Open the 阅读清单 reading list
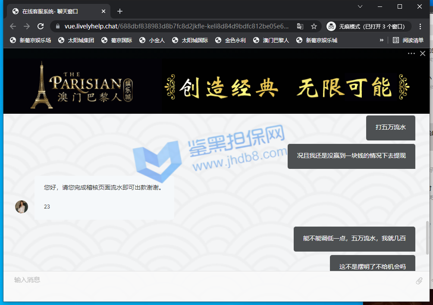The image size is (433, 305). pyautogui.click(x=408, y=40)
